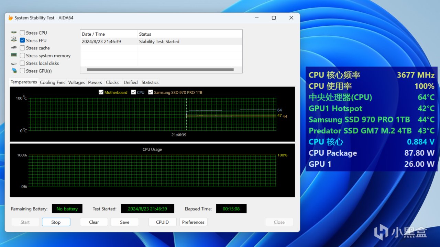Click the 'CPU 使用率' label in the sensor overlay

point(330,86)
